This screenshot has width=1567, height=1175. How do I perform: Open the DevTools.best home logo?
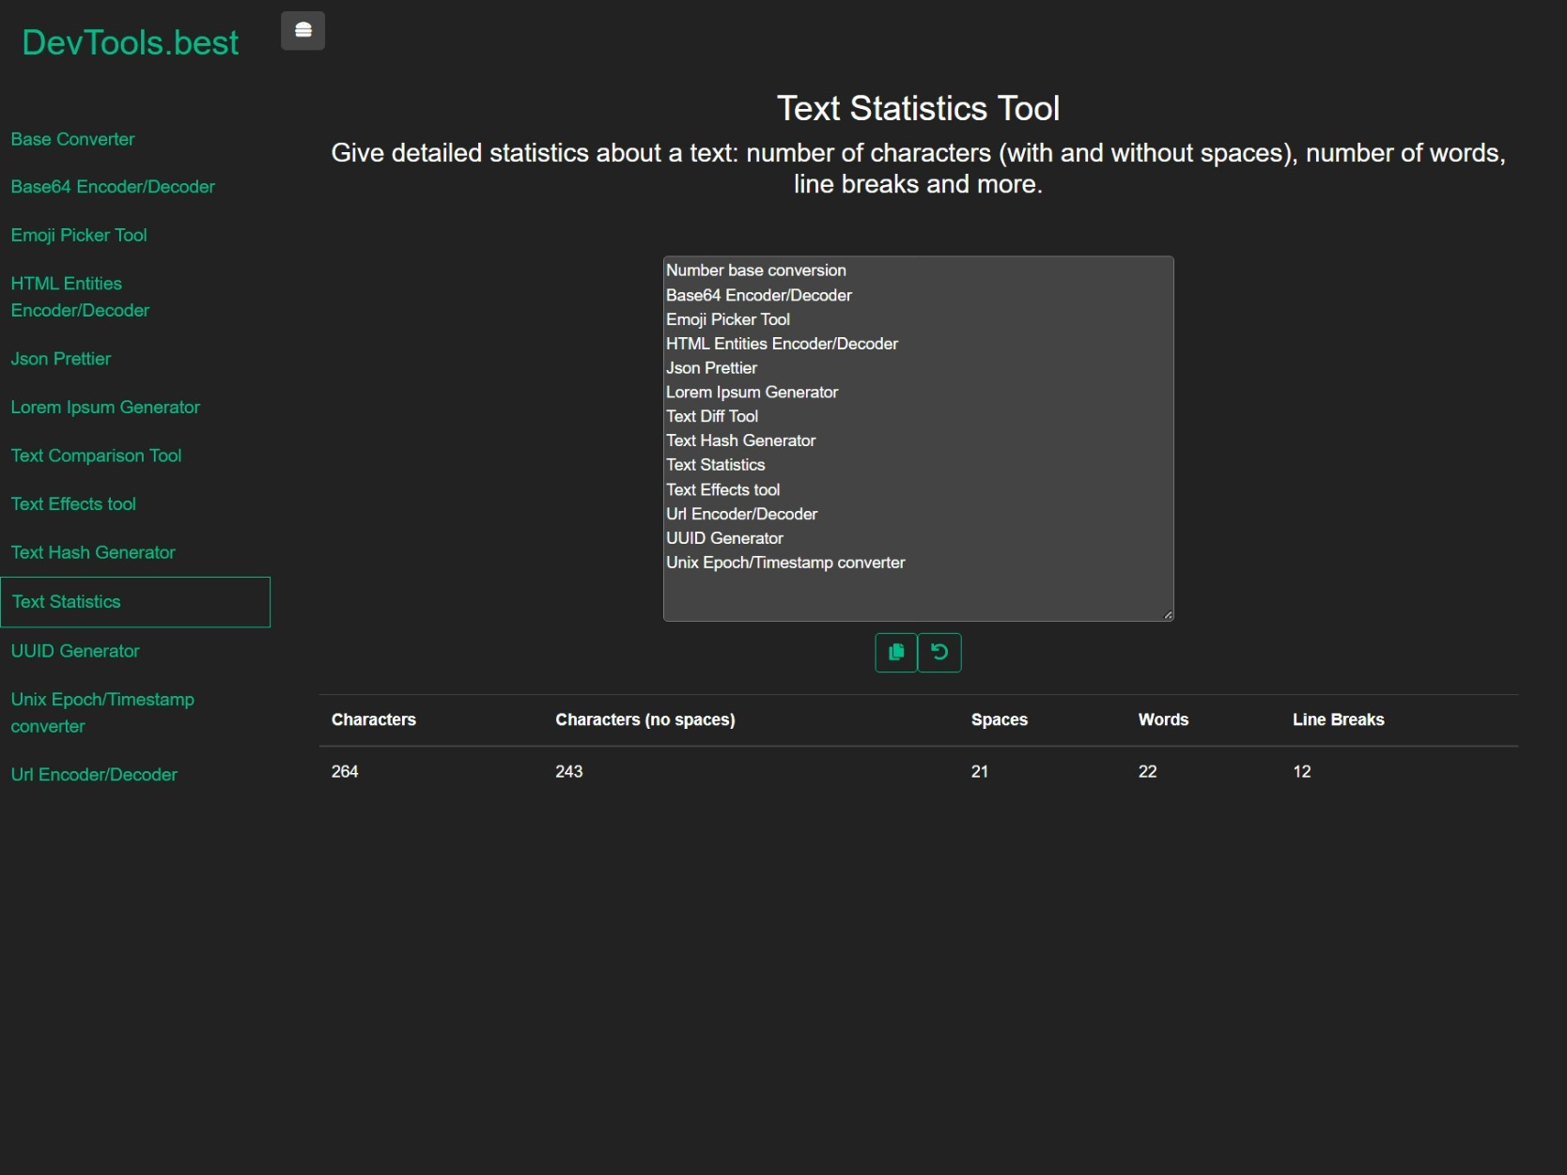[x=130, y=43]
